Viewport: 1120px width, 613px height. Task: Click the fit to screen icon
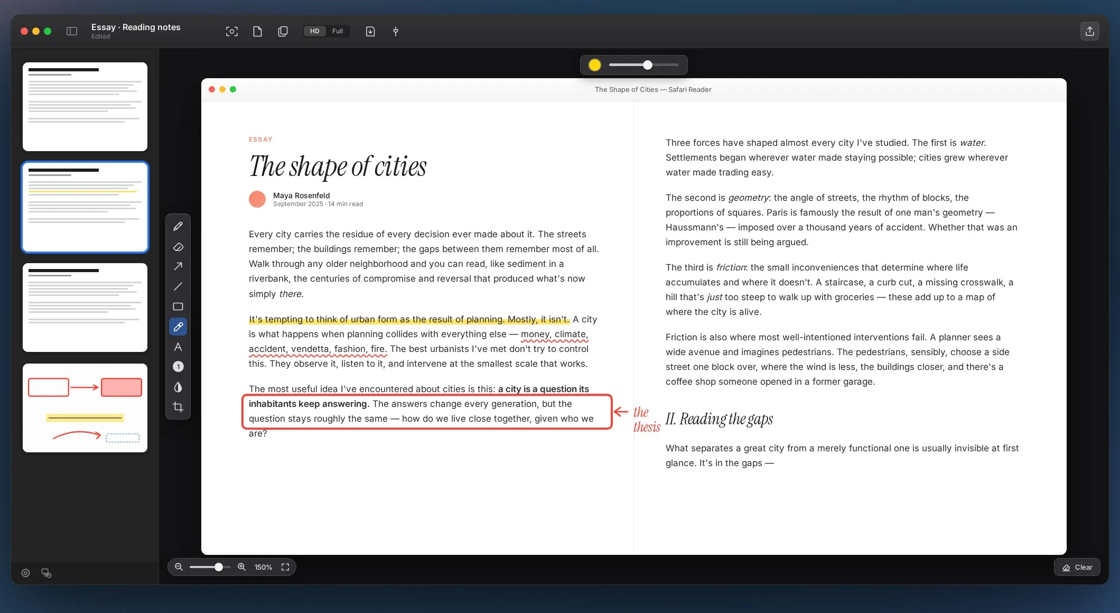pyautogui.click(x=285, y=567)
